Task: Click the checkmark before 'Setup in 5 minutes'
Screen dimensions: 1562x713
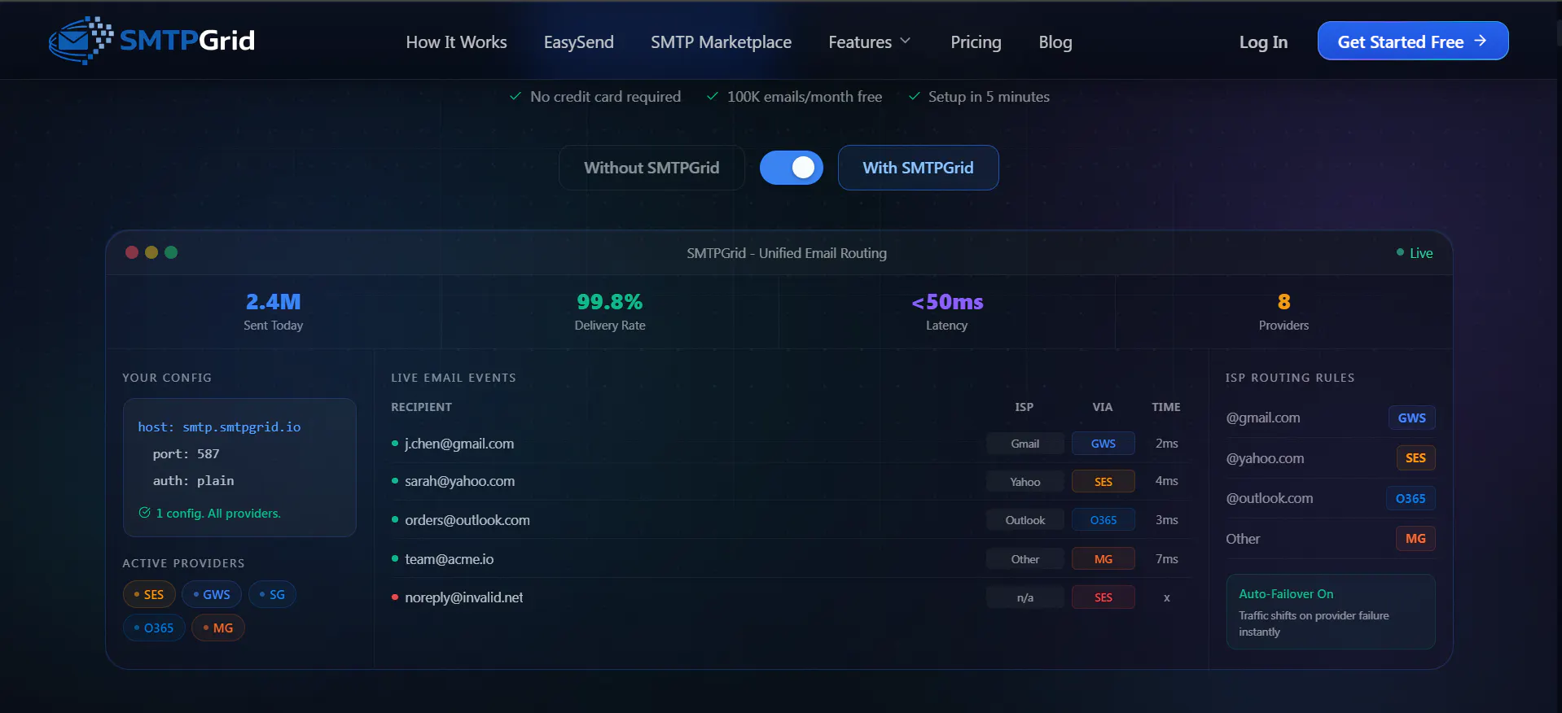Action: tap(914, 96)
